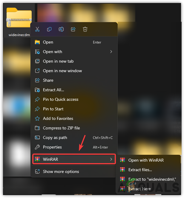The width and height of the screenshot is (184, 198).
Task: Click the Copy icon in context menu
Action: [x=49, y=29]
